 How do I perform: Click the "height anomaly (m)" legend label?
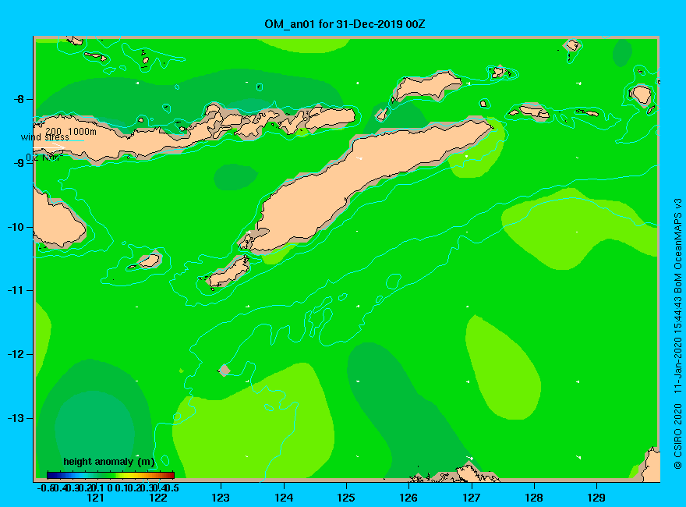(x=109, y=462)
